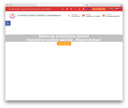Image resolution: width=128 pixels, height=108 pixels.
Task: Open the wheelchair accessibility icon in red bar
Action: coord(75,9)
